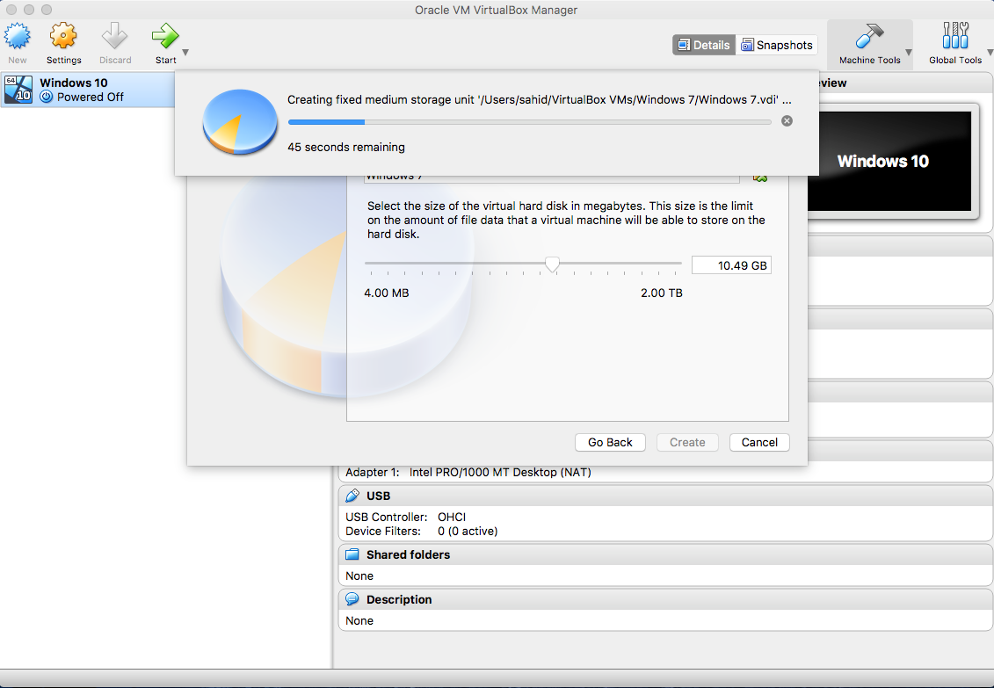The height and width of the screenshot is (688, 994).
Task: Click the disk size slider handle
Action: coord(552,264)
